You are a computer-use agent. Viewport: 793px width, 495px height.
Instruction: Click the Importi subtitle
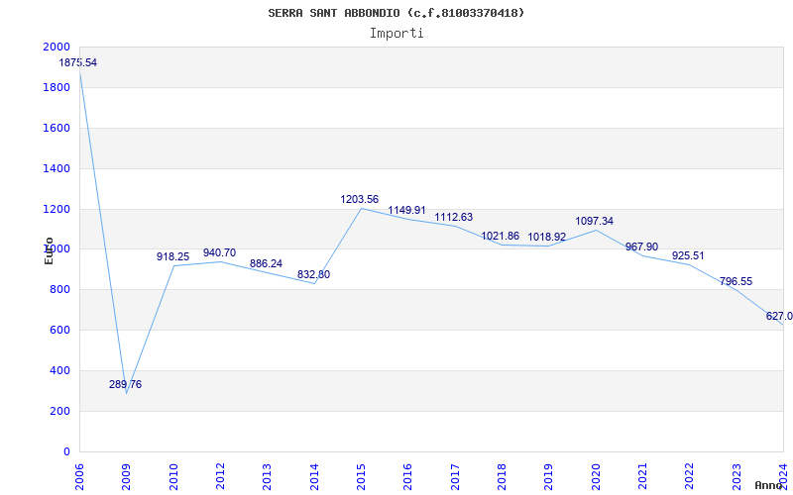point(396,34)
